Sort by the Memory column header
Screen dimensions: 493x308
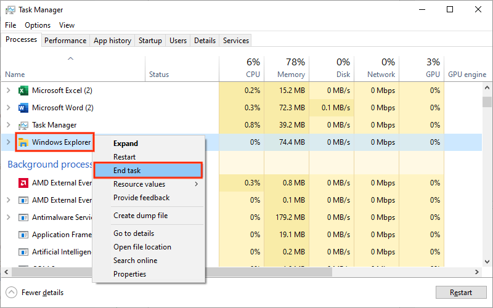point(287,68)
